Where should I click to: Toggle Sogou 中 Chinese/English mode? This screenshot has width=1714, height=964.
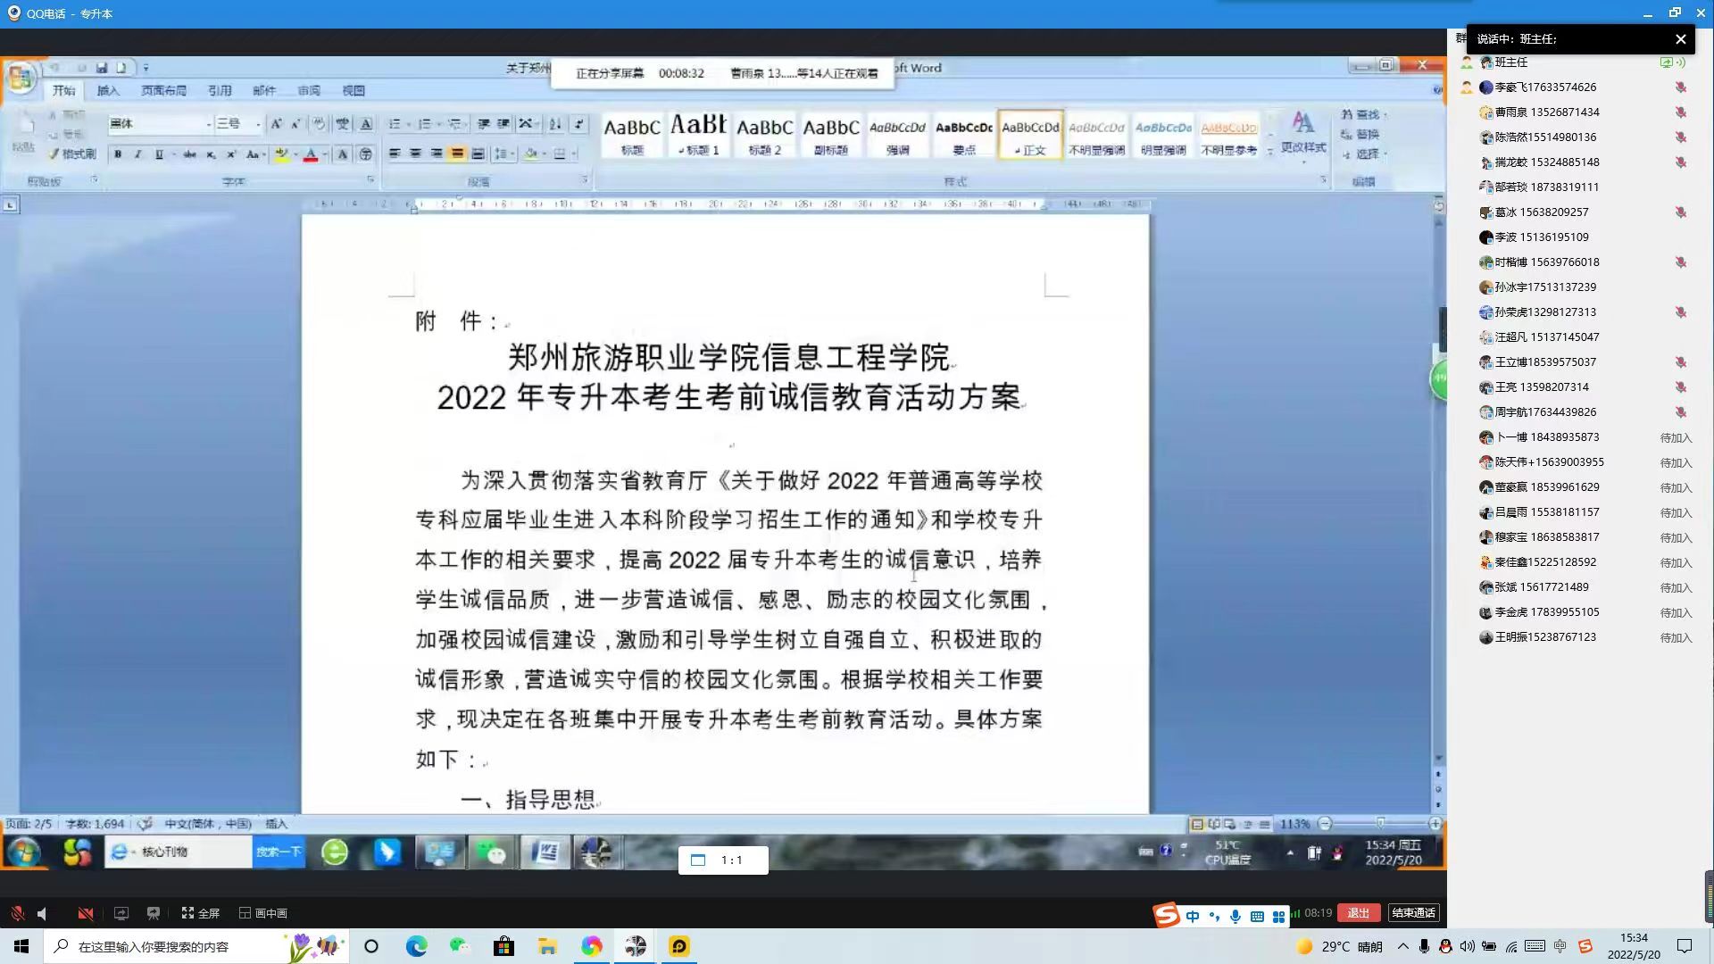click(x=1193, y=916)
